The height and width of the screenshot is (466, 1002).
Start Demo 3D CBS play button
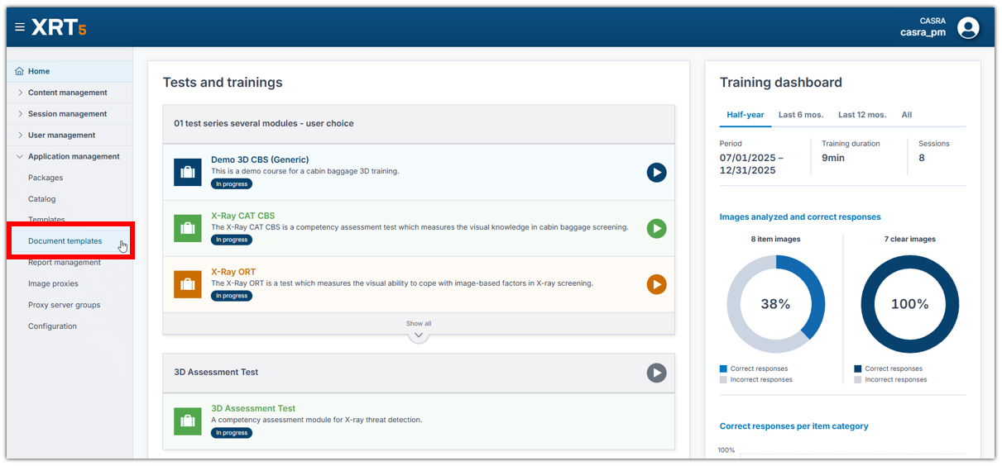[x=656, y=173]
